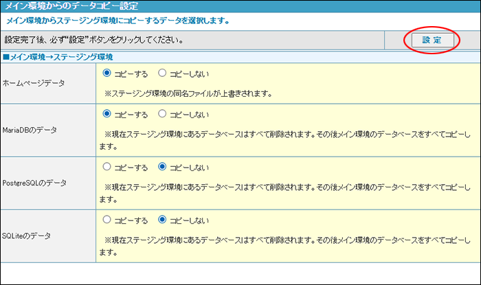Click the ホームページデータ row label
The width and height of the screenshot is (481, 285).
pyautogui.click(x=34, y=83)
